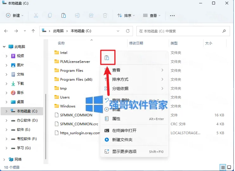The width and height of the screenshot is (235, 171).
Task: Go forward with the right arrow
Action: (x=16, y=31)
